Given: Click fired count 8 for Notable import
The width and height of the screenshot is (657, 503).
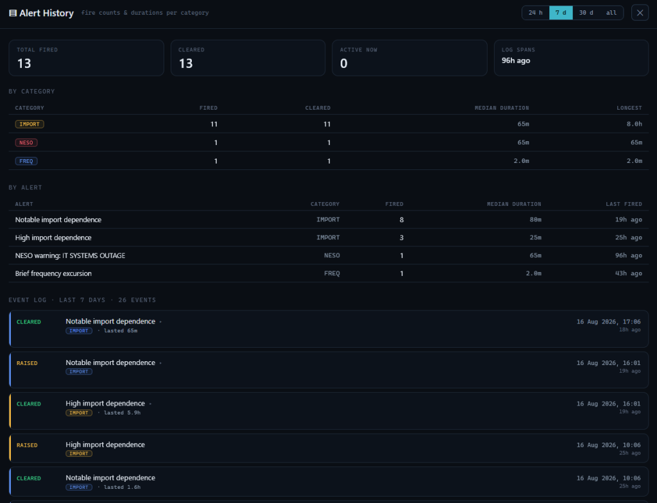Looking at the screenshot, I should (402, 219).
